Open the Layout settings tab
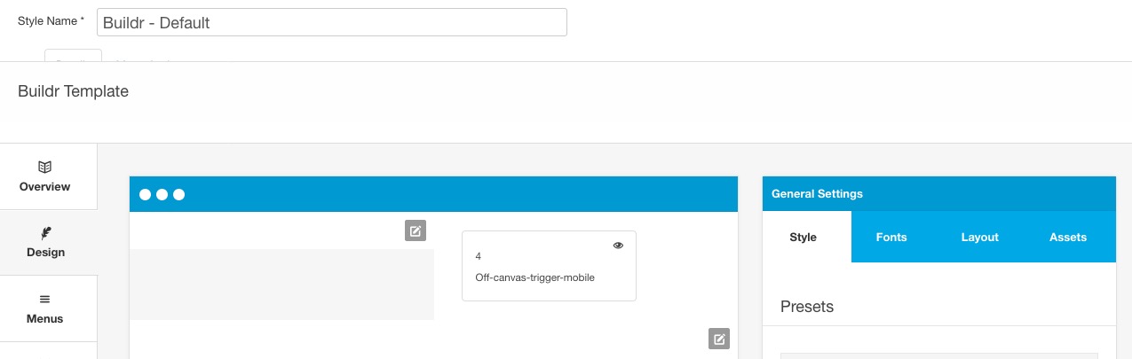 click(x=980, y=237)
